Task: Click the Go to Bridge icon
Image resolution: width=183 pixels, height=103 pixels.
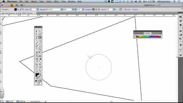Action: (x=17, y=5)
